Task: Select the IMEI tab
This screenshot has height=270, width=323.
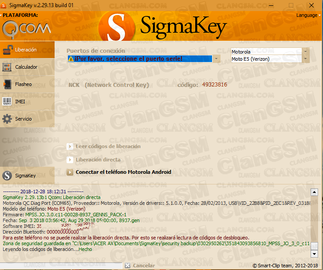Action: (27, 102)
